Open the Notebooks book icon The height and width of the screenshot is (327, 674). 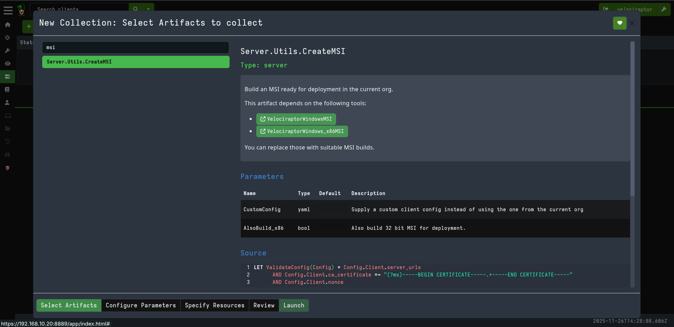[x=7, y=90]
